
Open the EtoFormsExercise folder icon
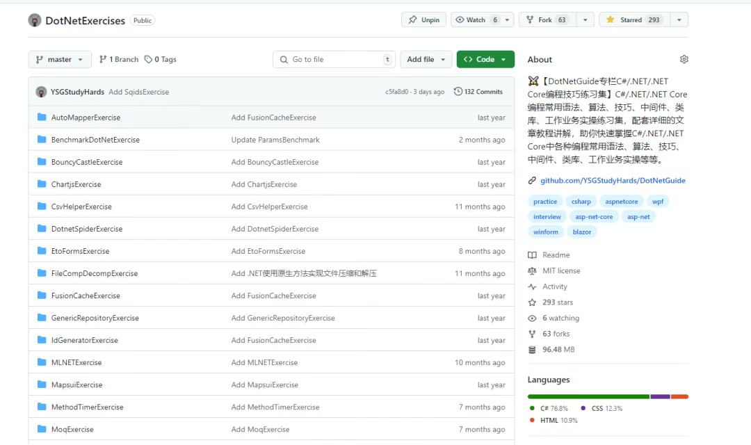[x=42, y=250]
